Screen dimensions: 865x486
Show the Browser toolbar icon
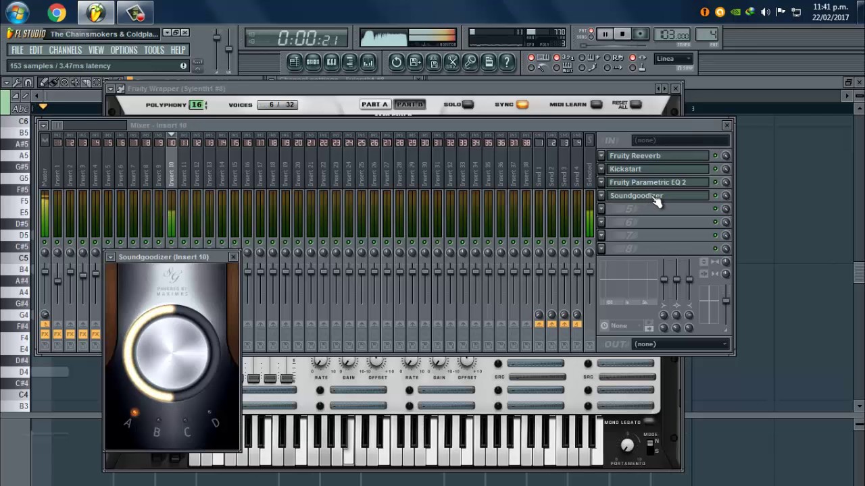pyautogui.click(x=349, y=62)
